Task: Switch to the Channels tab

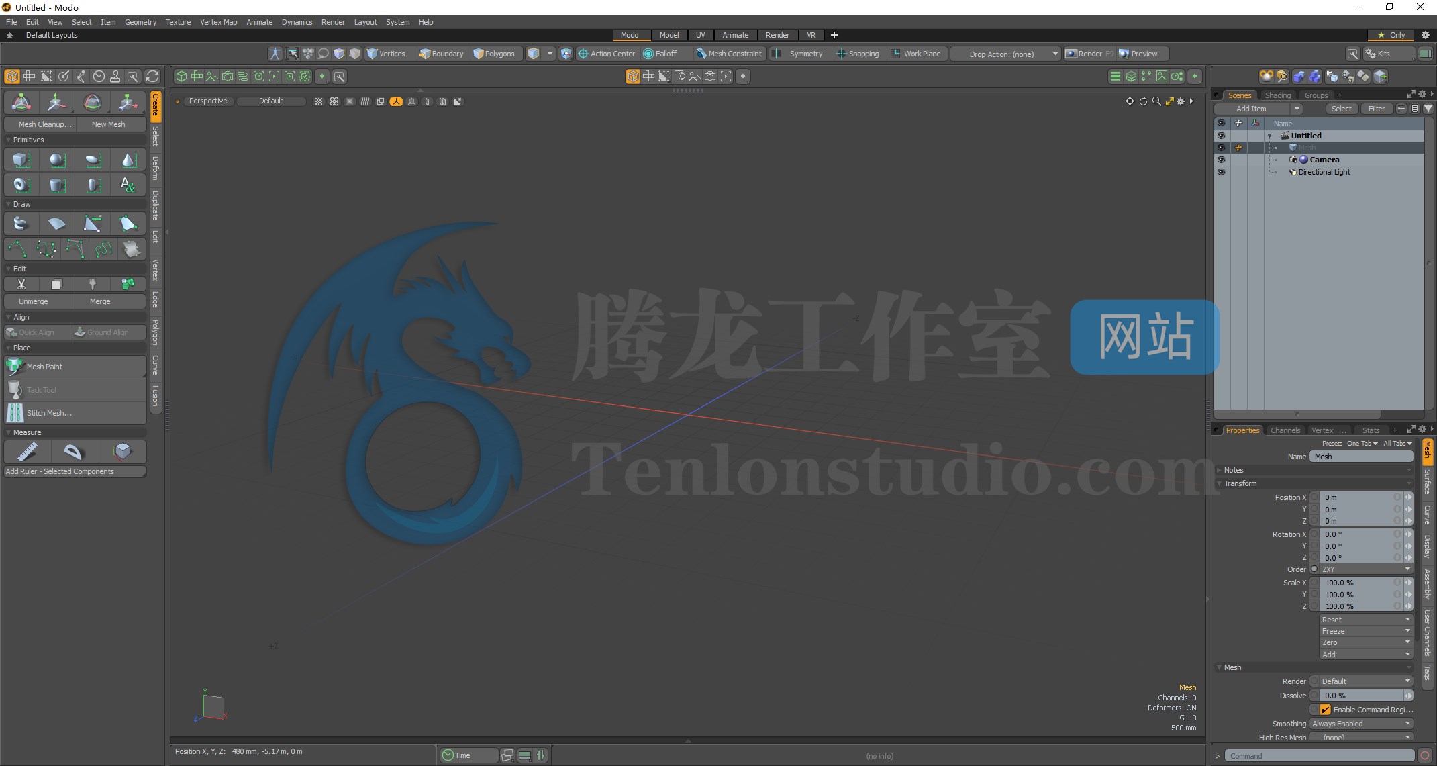Action: coord(1285,430)
